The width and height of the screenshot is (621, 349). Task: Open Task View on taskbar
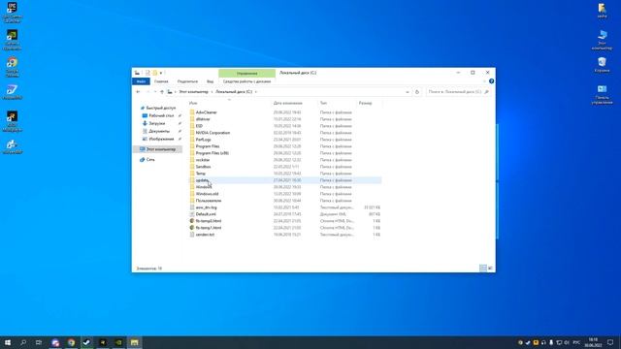point(39,342)
